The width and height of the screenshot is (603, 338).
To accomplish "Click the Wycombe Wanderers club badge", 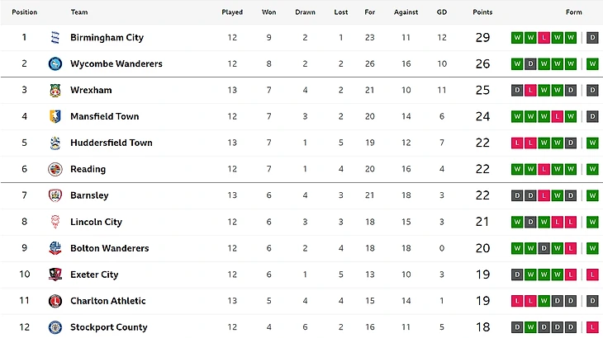I will pos(55,64).
